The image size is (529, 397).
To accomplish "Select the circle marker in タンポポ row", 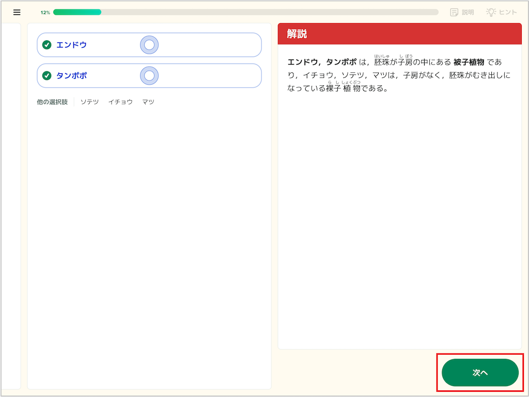I will click(x=149, y=75).
